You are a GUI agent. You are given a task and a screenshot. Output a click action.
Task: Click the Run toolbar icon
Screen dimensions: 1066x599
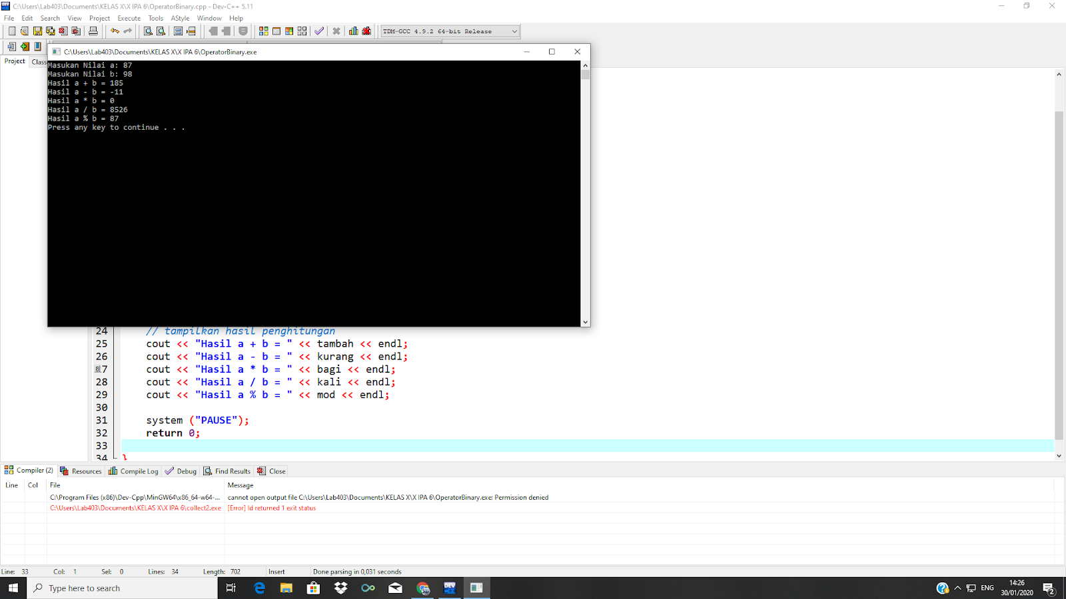(x=276, y=31)
